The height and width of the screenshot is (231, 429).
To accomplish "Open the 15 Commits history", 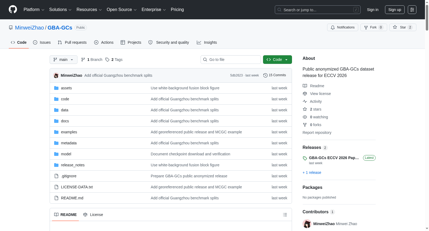I will point(275,75).
